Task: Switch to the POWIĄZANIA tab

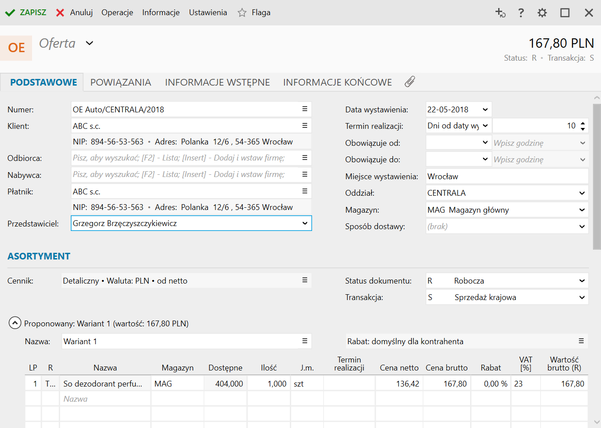Action: 121,82
